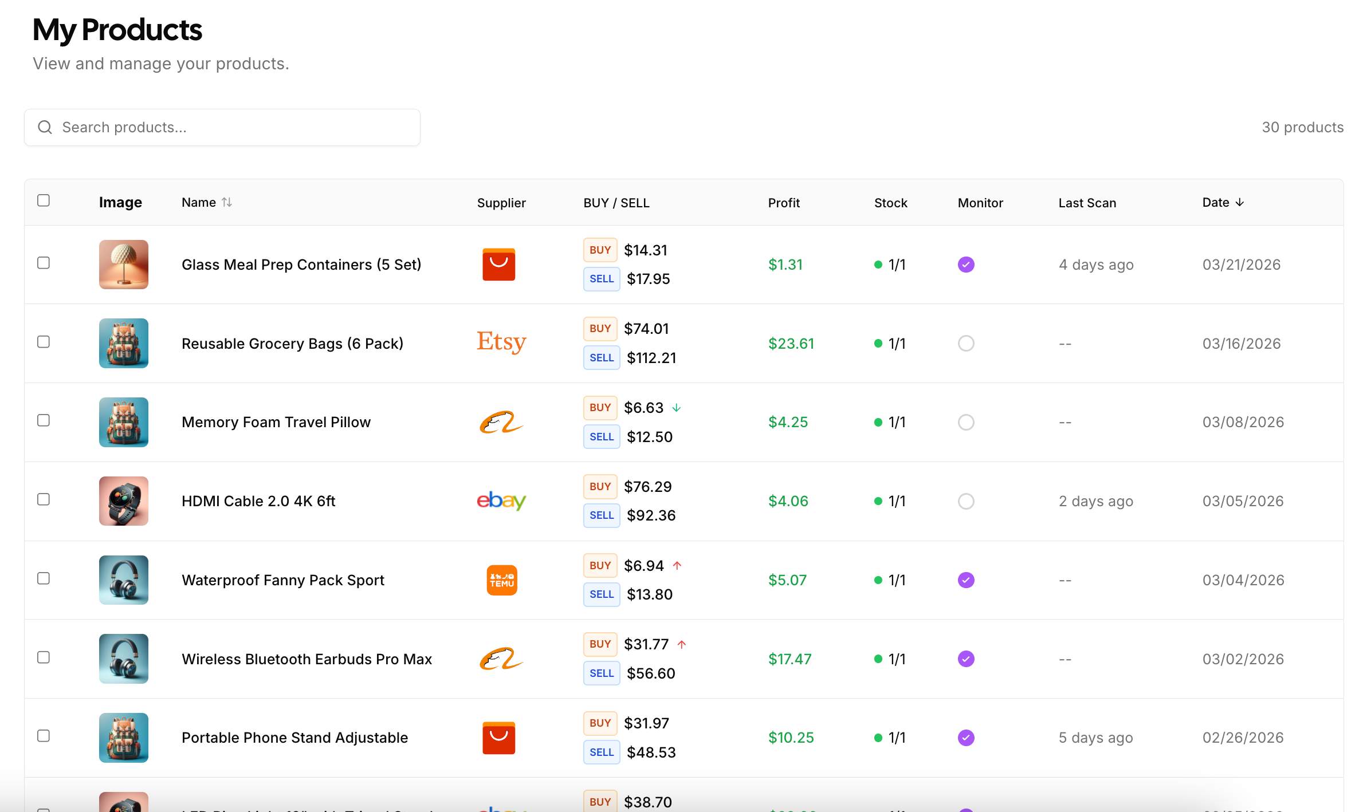This screenshot has width=1367, height=812.
Task: Click the search magnifier icon
Action: (45, 127)
